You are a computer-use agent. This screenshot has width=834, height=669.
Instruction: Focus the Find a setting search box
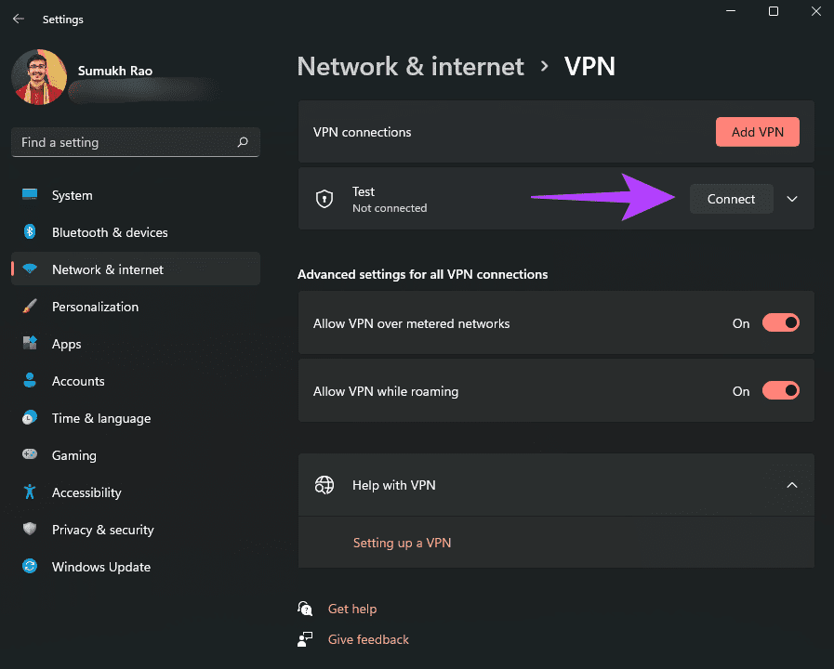(x=135, y=142)
